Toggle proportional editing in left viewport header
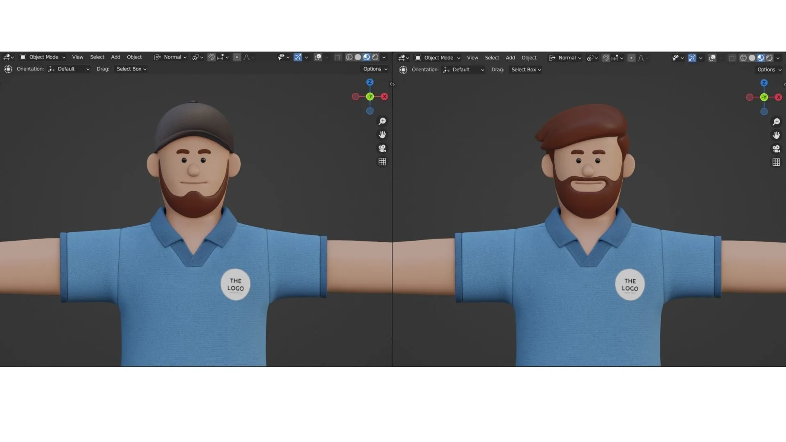786x442 pixels. 237,57
